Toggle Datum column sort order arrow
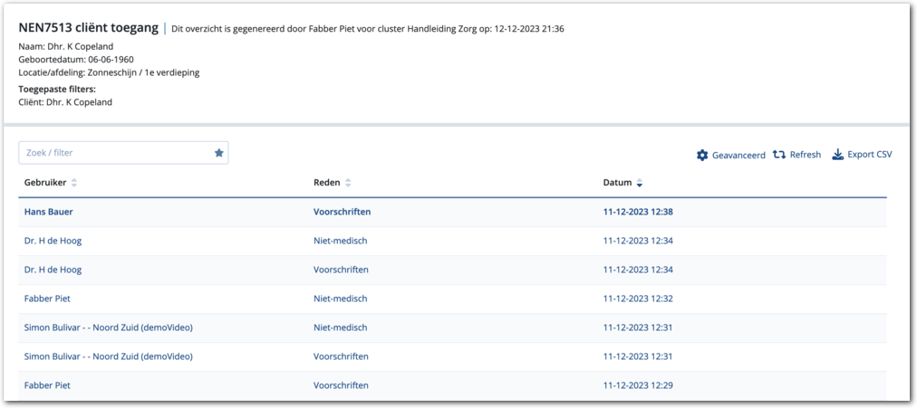 coord(639,183)
